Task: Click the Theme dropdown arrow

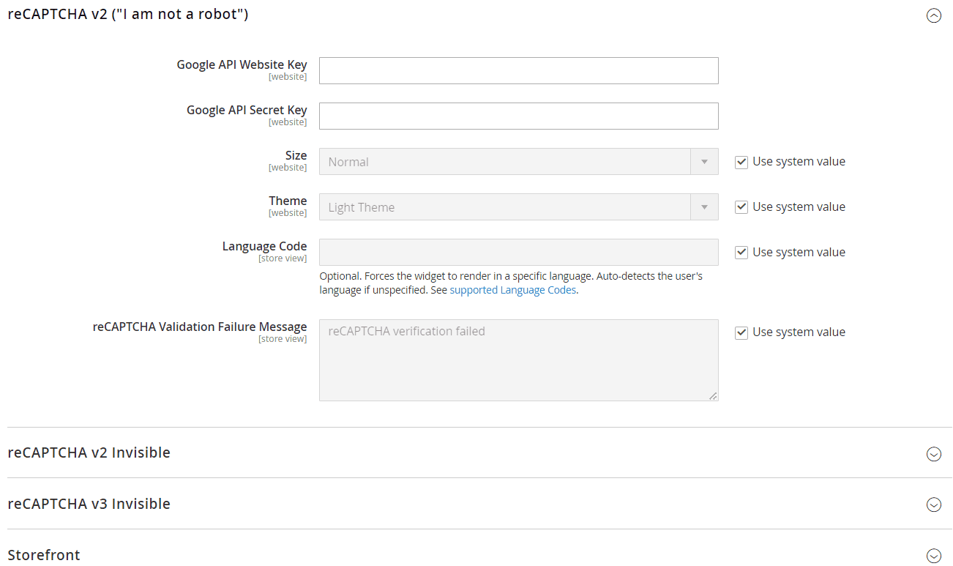Action: click(704, 207)
